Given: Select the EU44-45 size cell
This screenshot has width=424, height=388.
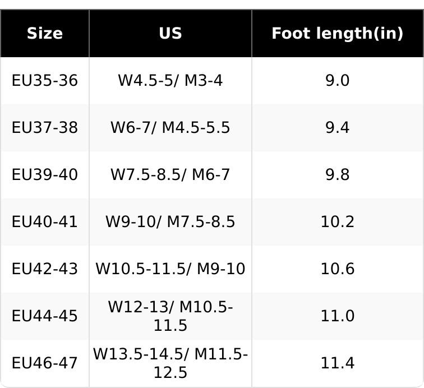Looking at the screenshot, I should (x=45, y=316).
